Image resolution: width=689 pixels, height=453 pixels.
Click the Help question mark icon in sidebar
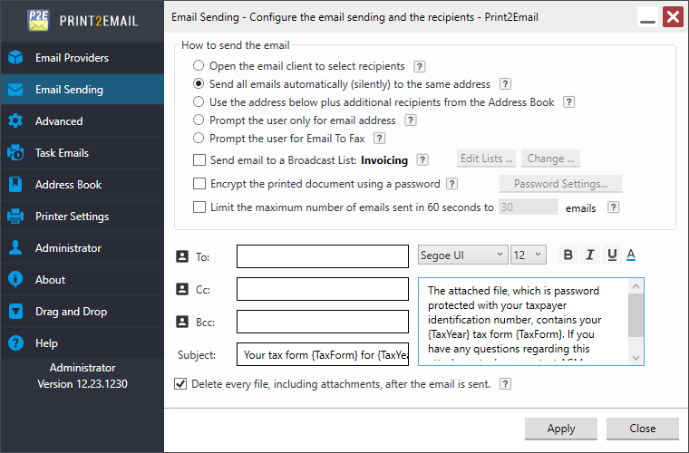pyautogui.click(x=15, y=342)
